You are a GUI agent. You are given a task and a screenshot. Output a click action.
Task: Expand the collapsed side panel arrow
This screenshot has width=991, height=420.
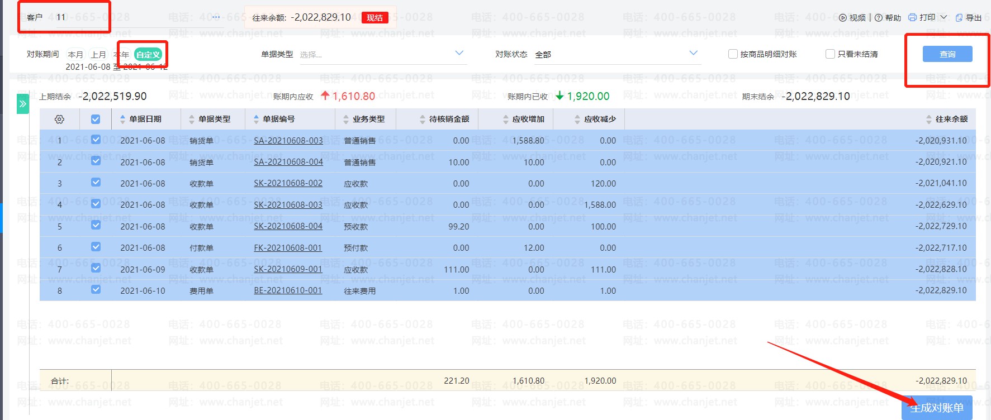pyautogui.click(x=23, y=104)
